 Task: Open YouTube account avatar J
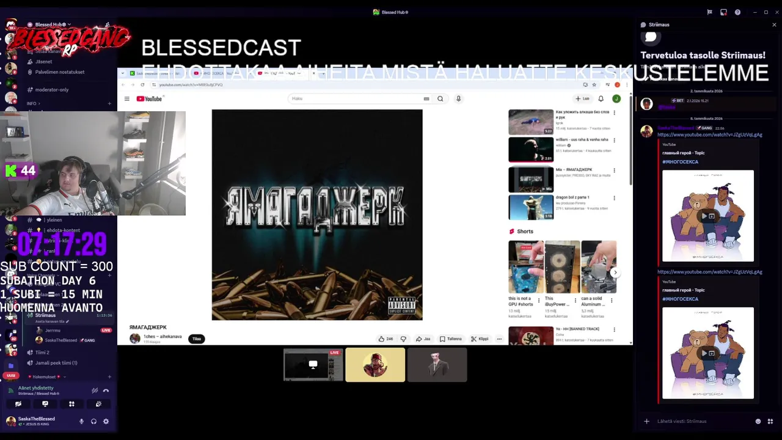[616, 98]
